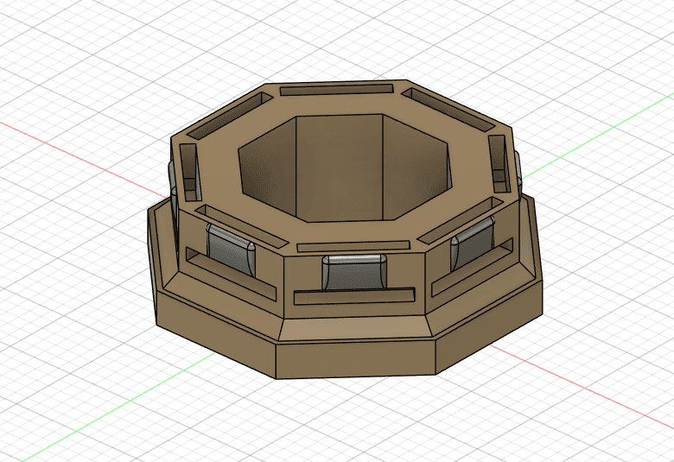Select the front slot on the top face
This screenshot has width=674, height=462.
click(x=353, y=246)
